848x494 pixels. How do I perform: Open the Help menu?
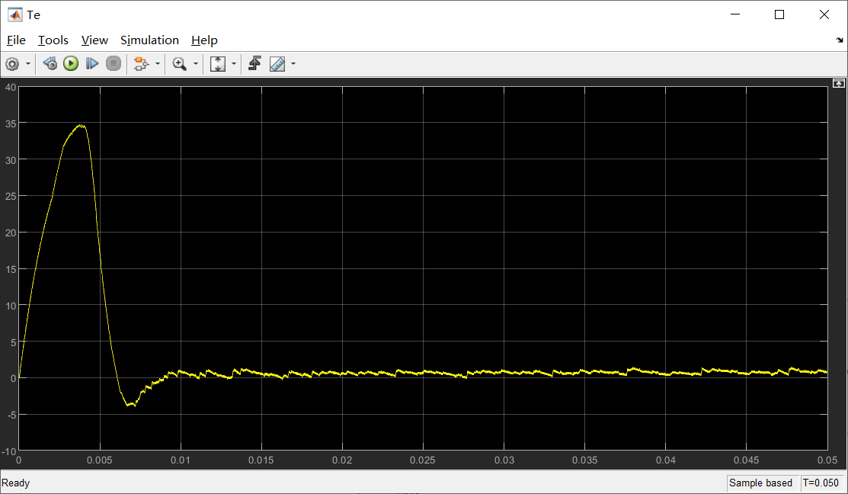click(x=204, y=40)
